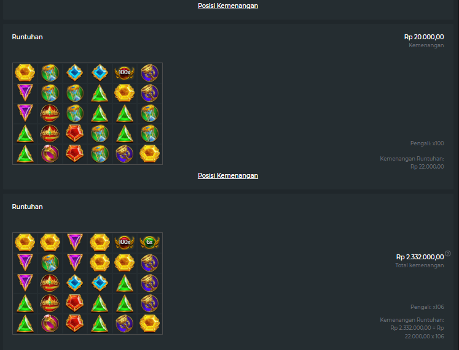The image size is (459, 350).
Task: Pick the ruby ring symbol in lower grid
Action: tap(50, 324)
